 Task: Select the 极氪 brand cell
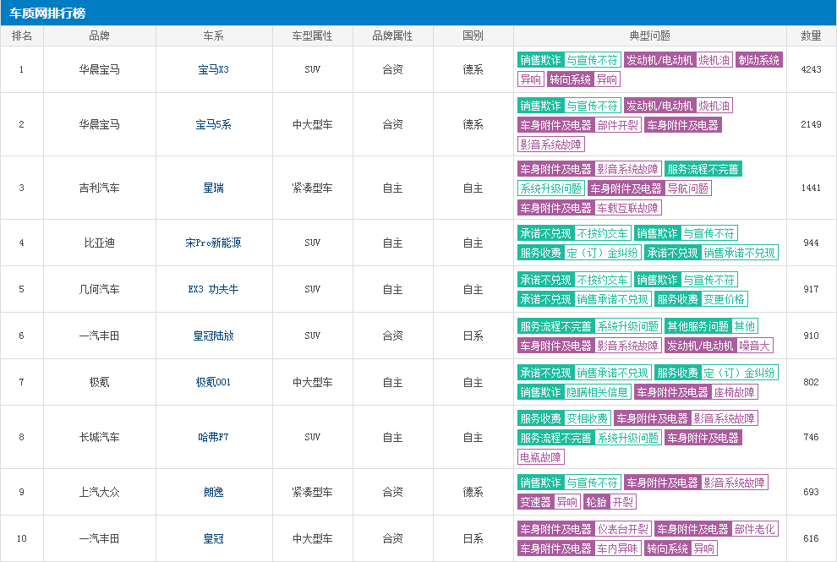[99, 382]
